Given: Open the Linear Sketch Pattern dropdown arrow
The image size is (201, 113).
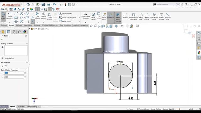Looking at the screenshot, I should pyautogui.click(x=79, y=18).
